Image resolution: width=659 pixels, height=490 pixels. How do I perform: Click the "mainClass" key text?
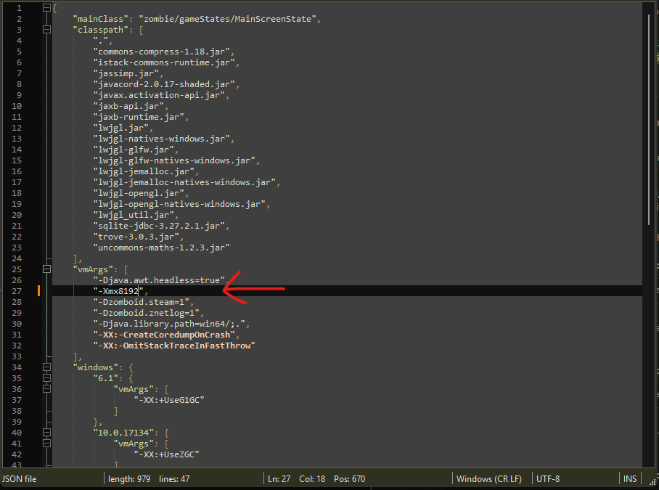click(x=100, y=18)
